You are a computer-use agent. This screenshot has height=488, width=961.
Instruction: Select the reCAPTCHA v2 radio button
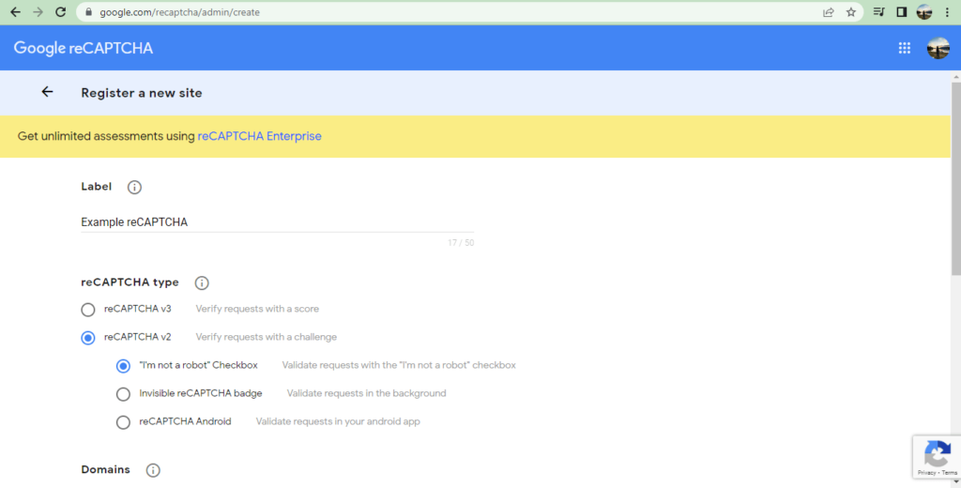coord(88,338)
